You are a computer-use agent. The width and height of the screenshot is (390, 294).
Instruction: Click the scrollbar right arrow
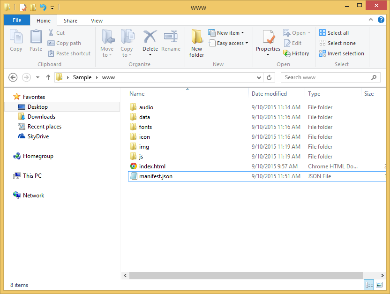[382, 275]
